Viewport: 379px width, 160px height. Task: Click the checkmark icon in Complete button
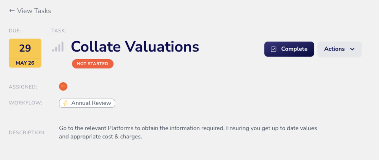click(x=274, y=49)
